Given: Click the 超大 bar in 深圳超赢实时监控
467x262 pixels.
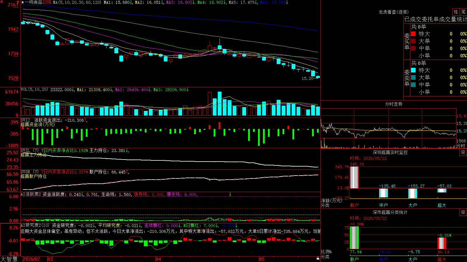Looking at the screenshot, I should (x=442, y=190).
